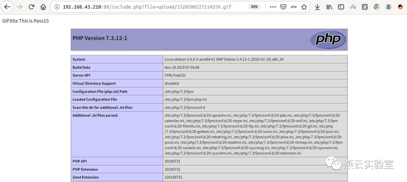Click the include.php URL in address bar
The image size is (407, 182).
point(147,7)
